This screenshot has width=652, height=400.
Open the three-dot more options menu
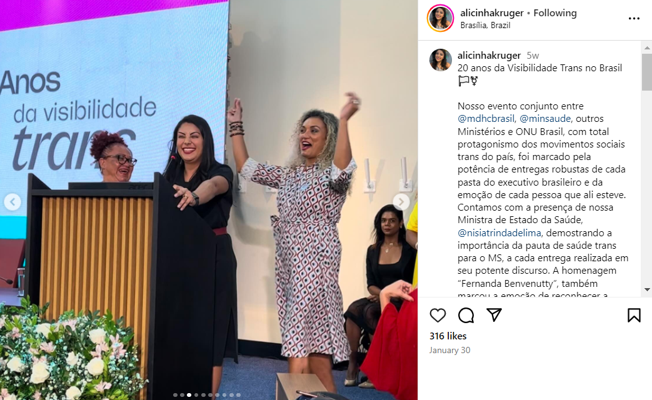pyautogui.click(x=634, y=18)
